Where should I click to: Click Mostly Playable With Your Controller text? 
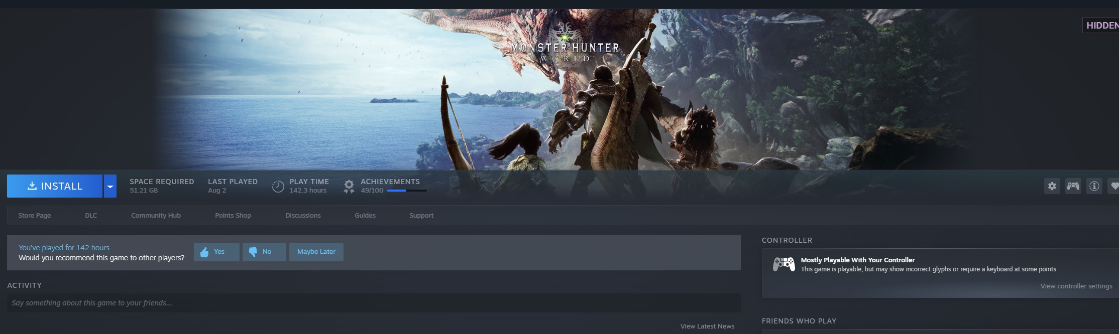click(858, 260)
